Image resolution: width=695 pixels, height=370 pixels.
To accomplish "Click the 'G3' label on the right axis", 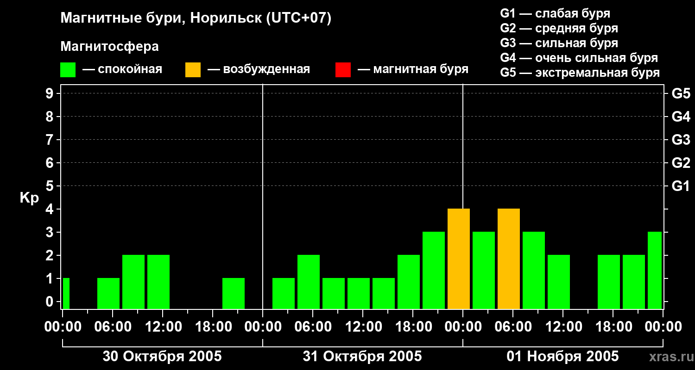I will pos(681,140).
